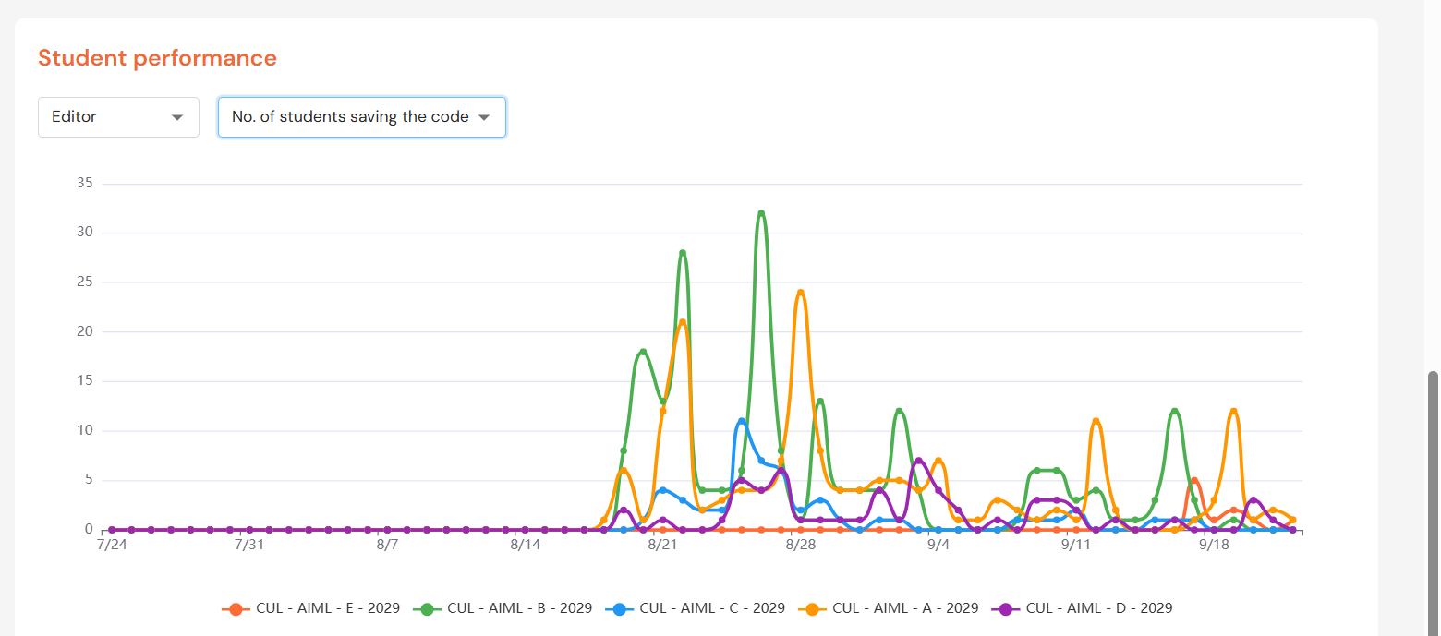Click the green data point peaking at 28
Screen dimensions: 1441x636
coord(683,253)
